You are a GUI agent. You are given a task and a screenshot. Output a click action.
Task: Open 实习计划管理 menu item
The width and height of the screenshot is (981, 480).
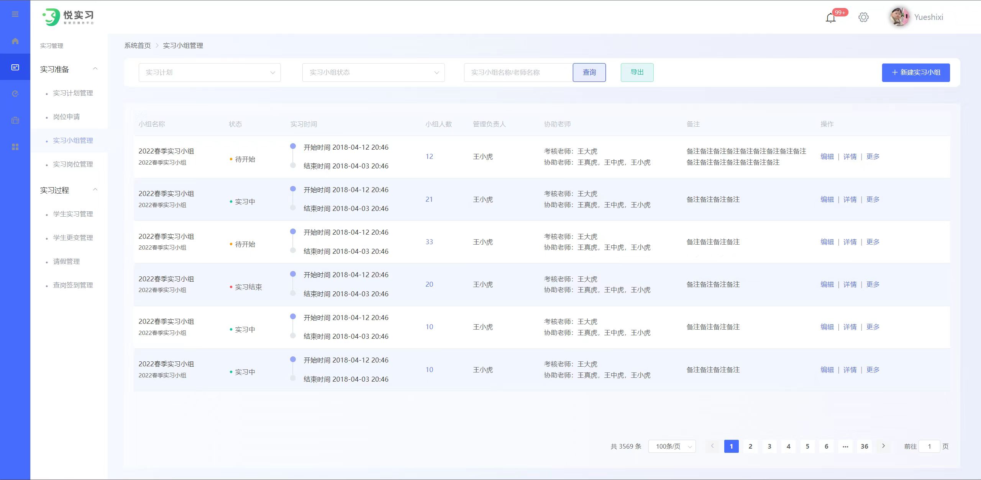[x=73, y=93]
